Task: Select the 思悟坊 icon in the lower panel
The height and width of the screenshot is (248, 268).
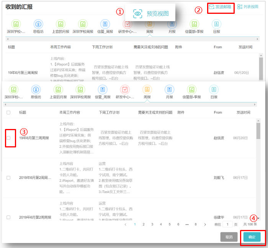Action: coord(36,89)
